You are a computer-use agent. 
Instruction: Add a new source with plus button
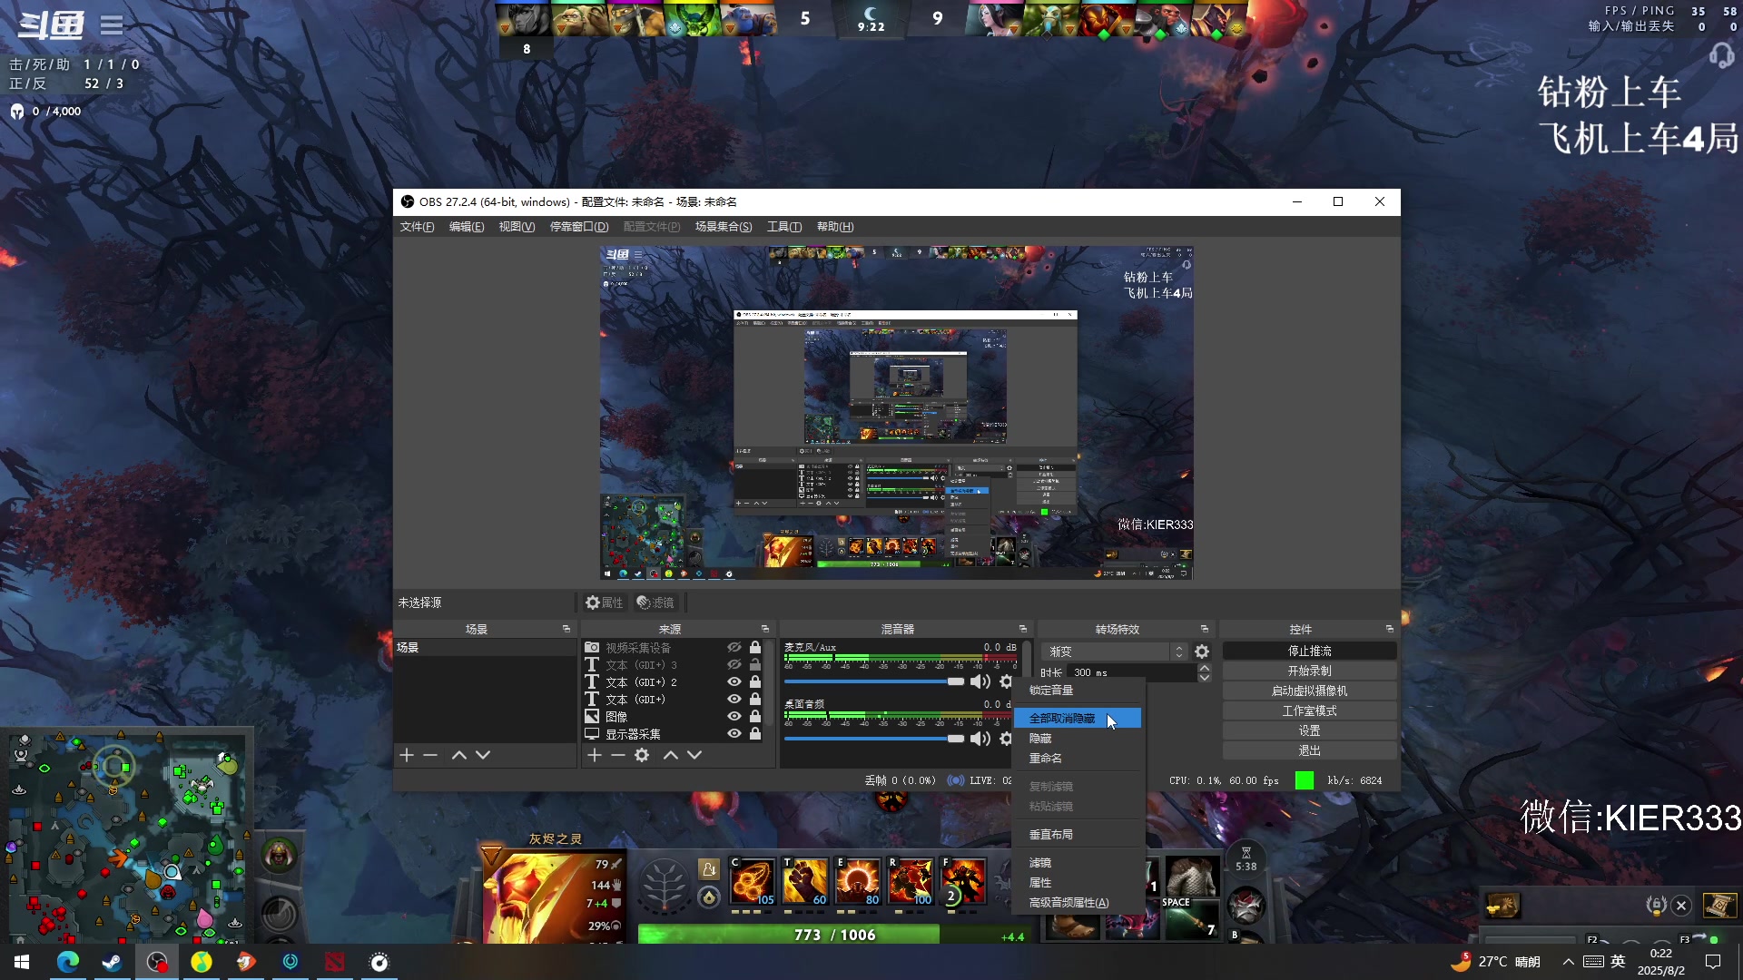(x=595, y=755)
